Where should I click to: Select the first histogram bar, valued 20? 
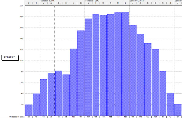(29, 110)
